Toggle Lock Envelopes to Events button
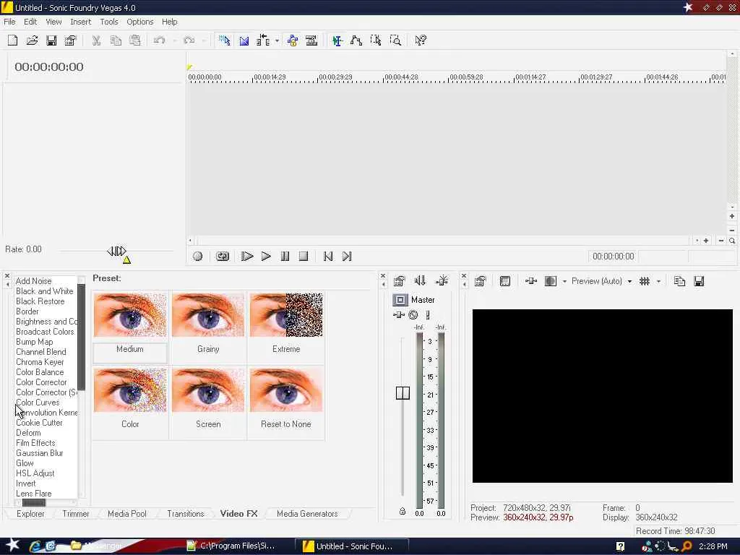The width and height of the screenshot is (740, 555). 293,40
